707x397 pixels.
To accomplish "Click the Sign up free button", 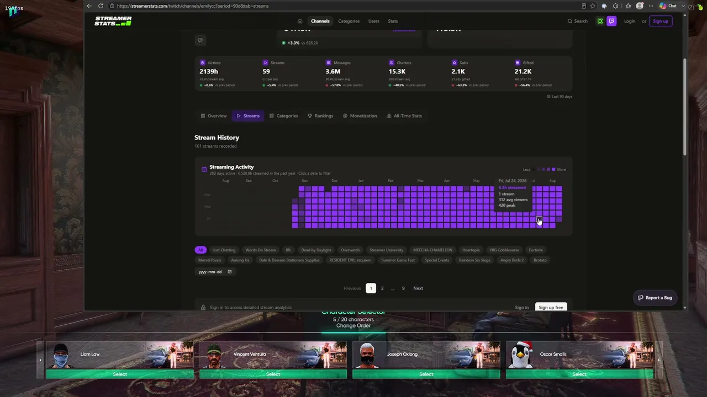I will point(551,307).
